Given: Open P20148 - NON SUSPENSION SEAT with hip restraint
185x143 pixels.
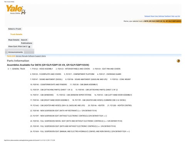Looking at the screenshot, I should point(63,111).
